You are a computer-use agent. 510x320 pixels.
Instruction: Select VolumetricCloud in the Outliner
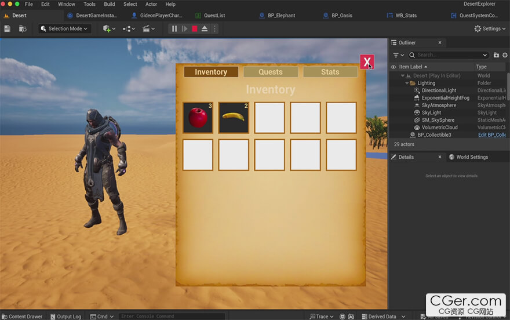439,128
